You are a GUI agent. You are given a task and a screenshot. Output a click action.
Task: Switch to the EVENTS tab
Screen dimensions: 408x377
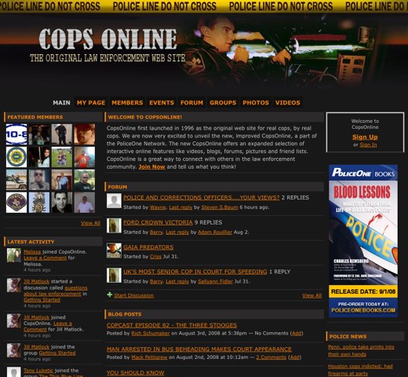click(162, 103)
